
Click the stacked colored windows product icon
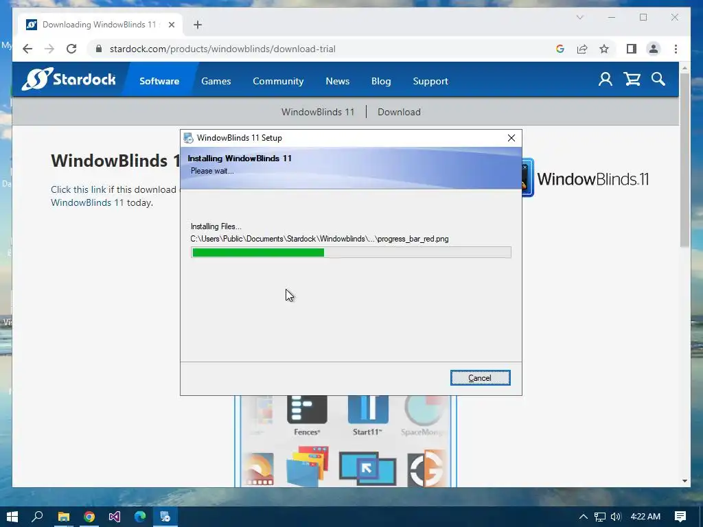(x=308, y=466)
